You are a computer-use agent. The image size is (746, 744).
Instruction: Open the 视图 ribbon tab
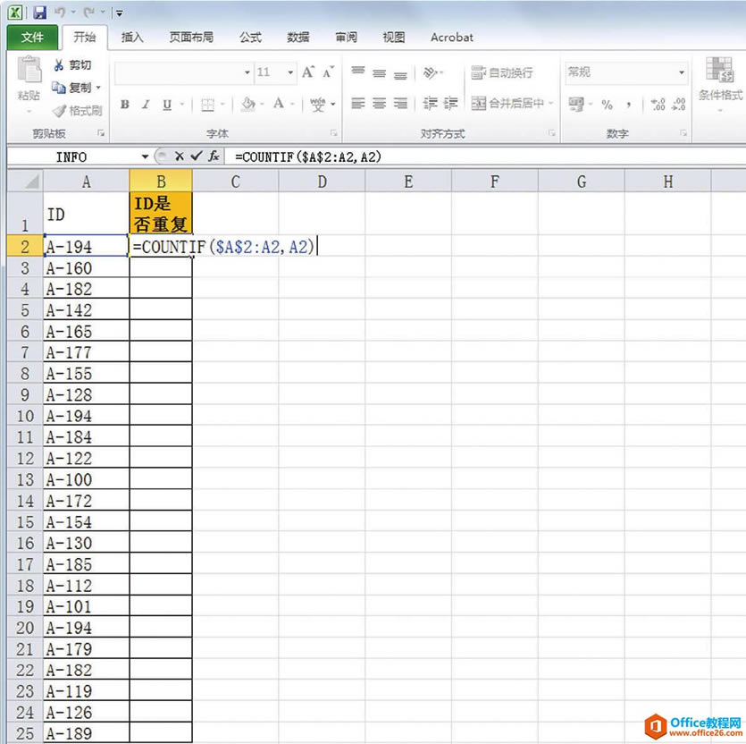(x=393, y=38)
